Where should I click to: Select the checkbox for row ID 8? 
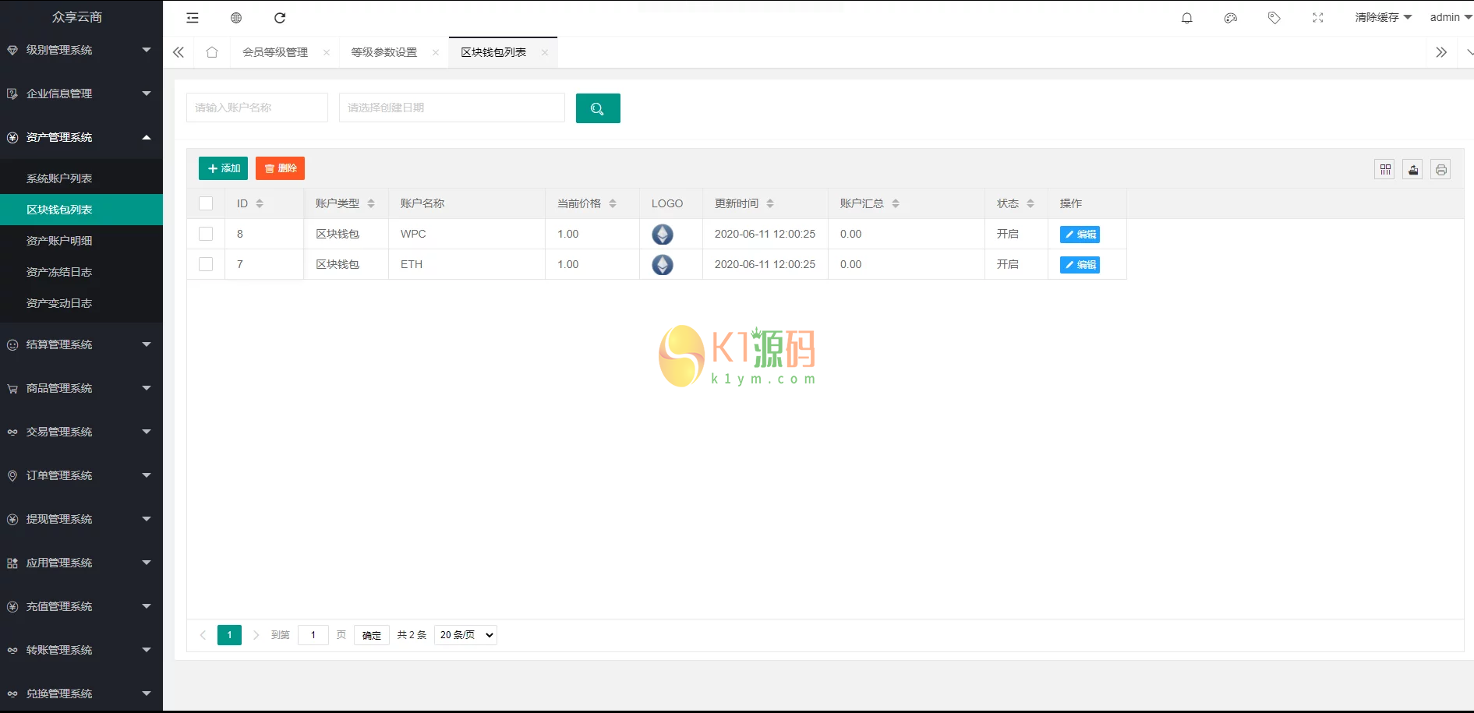pyautogui.click(x=206, y=234)
